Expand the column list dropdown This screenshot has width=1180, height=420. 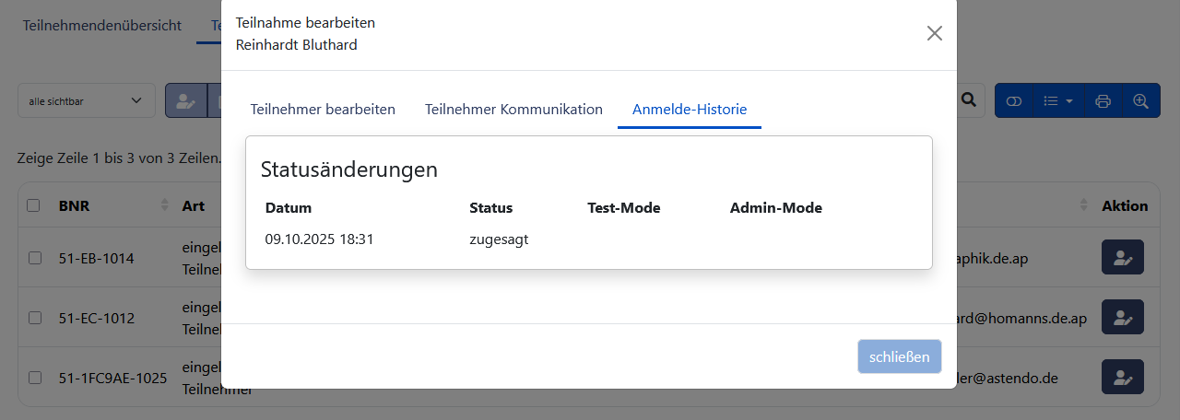pyautogui.click(x=1057, y=100)
